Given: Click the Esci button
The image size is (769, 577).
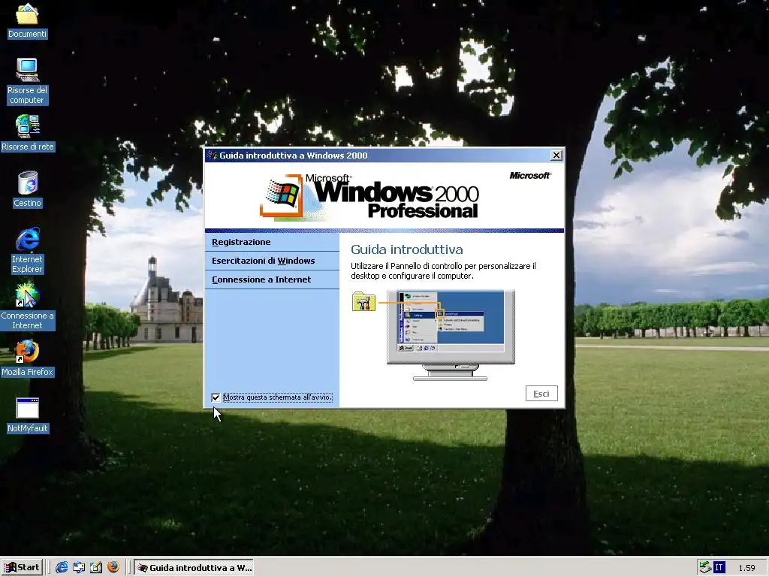Looking at the screenshot, I should click(541, 394).
